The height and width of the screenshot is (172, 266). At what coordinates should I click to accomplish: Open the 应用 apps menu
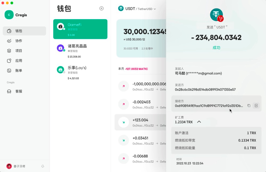click(24, 61)
